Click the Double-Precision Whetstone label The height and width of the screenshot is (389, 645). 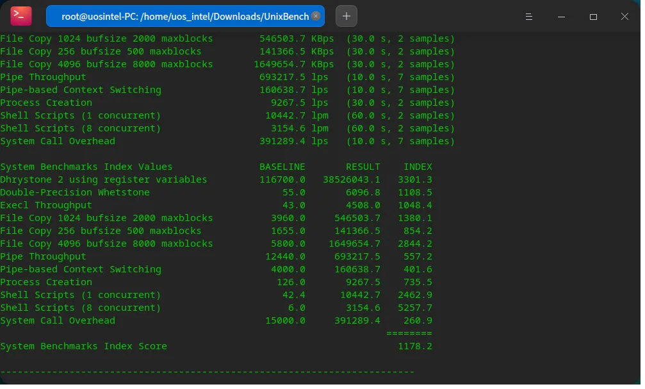click(x=75, y=192)
